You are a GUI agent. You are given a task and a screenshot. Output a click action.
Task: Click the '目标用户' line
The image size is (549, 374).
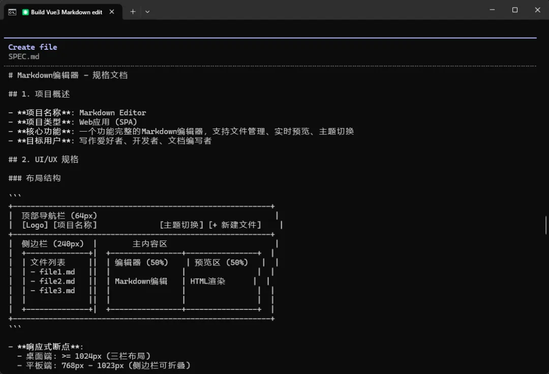point(110,141)
